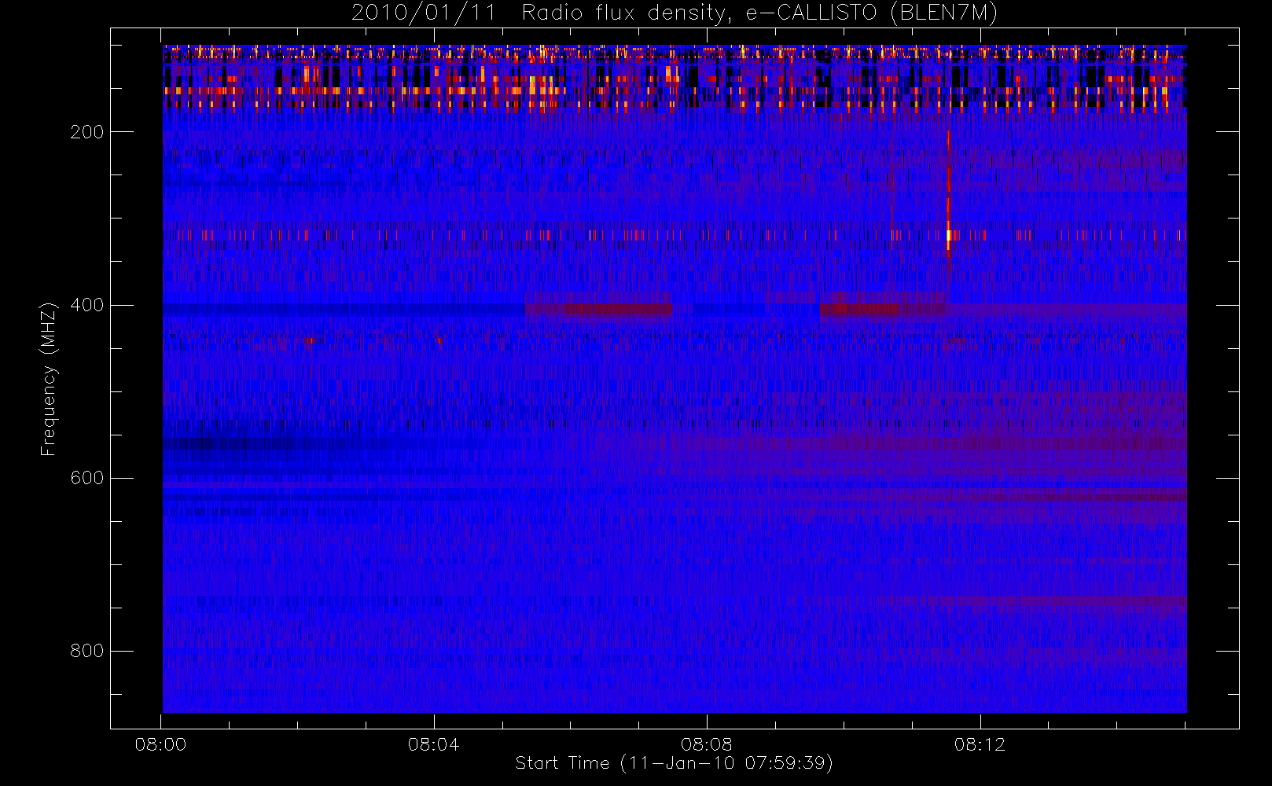Click the "Frequency (MHZ)" axis label
This screenshot has width=1272, height=786.
(49, 379)
